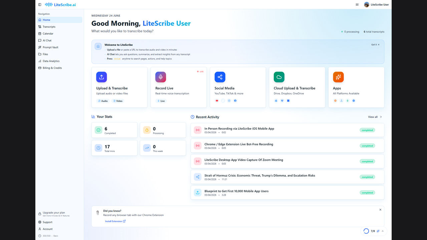
Task: Click the first orange globe icon on Apps card
Action: (x=335, y=101)
